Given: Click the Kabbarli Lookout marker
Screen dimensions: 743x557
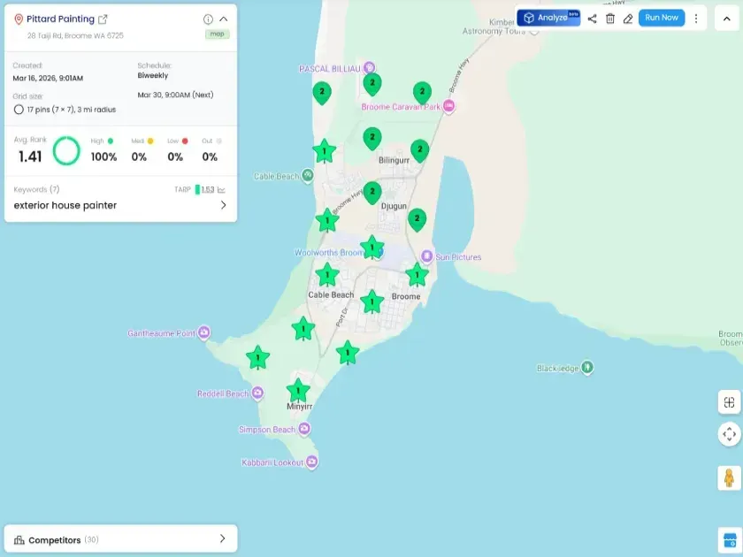Looking at the screenshot, I should click(x=311, y=462).
